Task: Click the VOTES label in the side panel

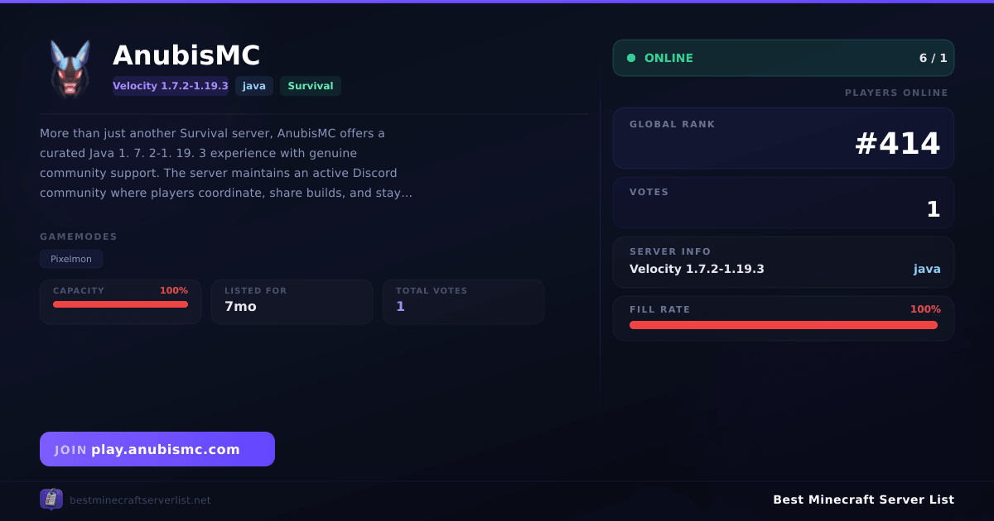Action: 649,192
